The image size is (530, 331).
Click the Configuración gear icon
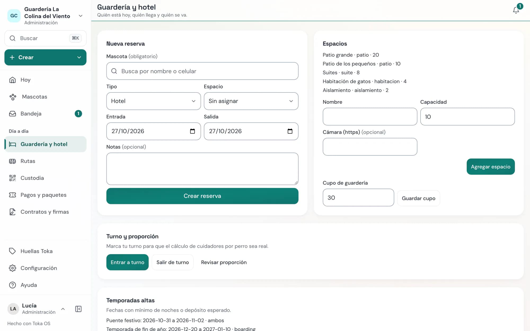[x=12, y=268]
